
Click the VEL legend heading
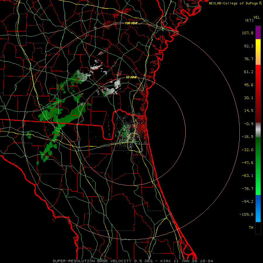(257, 18)
